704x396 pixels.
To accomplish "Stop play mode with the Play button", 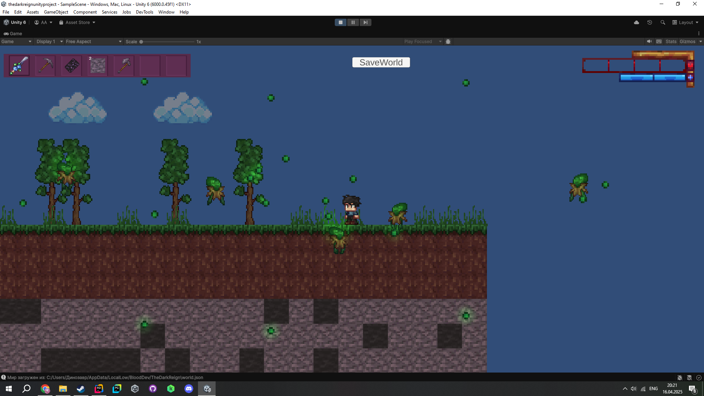I will [341, 22].
